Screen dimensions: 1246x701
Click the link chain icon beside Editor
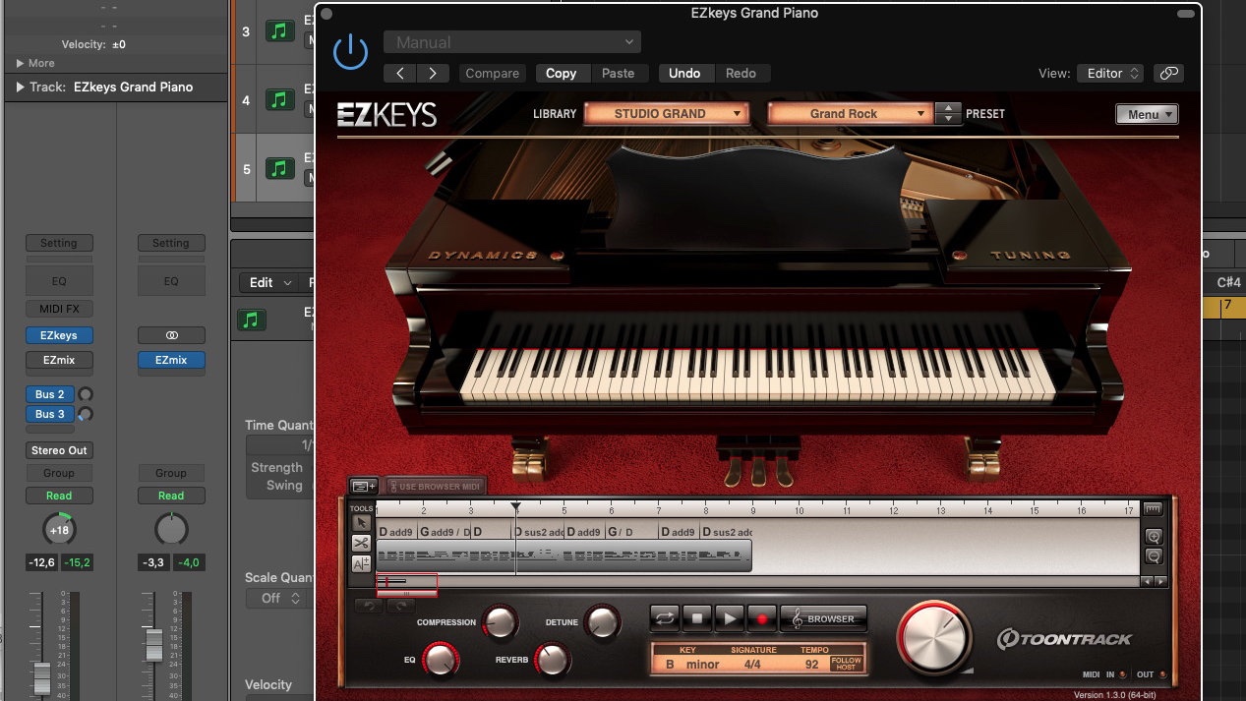coord(1168,73)
